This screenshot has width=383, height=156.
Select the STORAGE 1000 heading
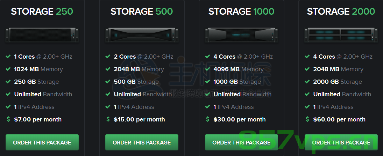click(241, 12)
